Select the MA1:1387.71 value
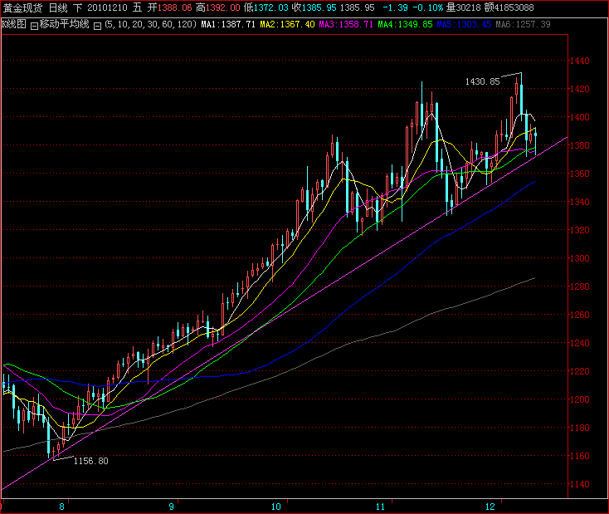Viewport: 609px width, 514px height. (x=228, y=24)
